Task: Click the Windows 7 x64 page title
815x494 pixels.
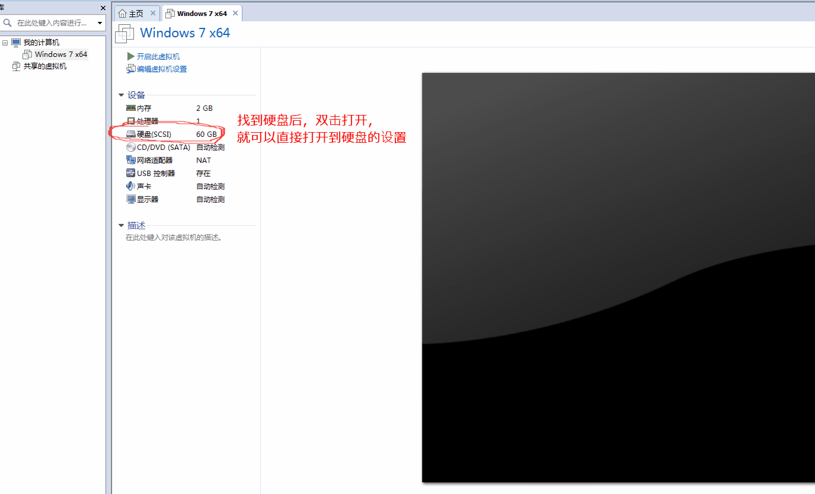Action: point(185,33)
